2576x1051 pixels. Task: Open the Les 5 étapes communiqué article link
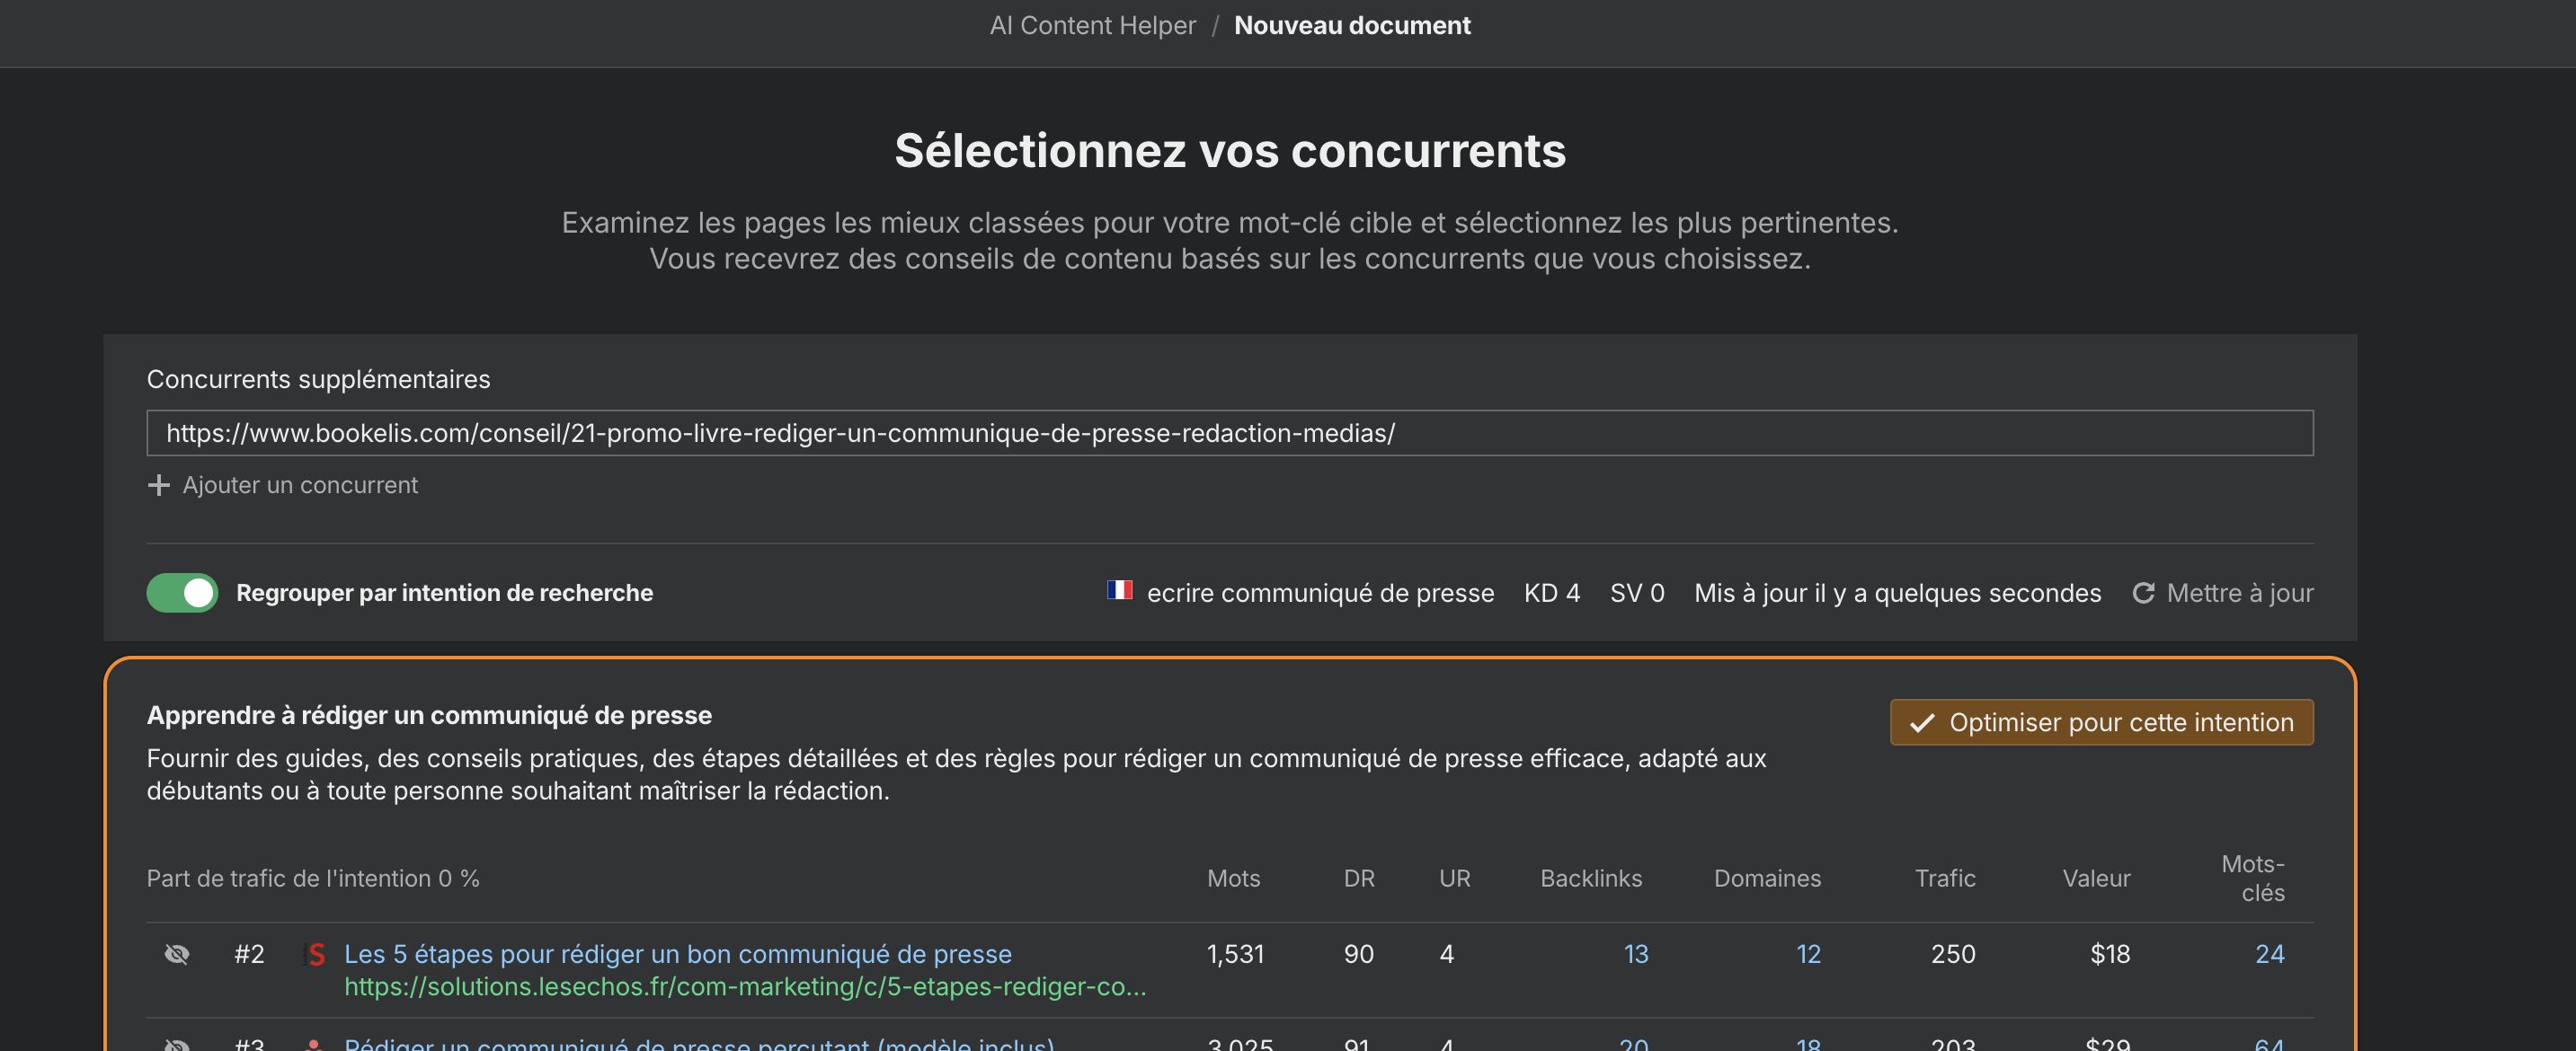[677, 954]
